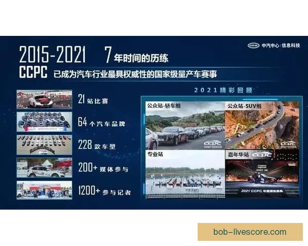Click the '21 站比赛' statistic
The height and width of the screenshot is (246, 308).
pos(93,99)
